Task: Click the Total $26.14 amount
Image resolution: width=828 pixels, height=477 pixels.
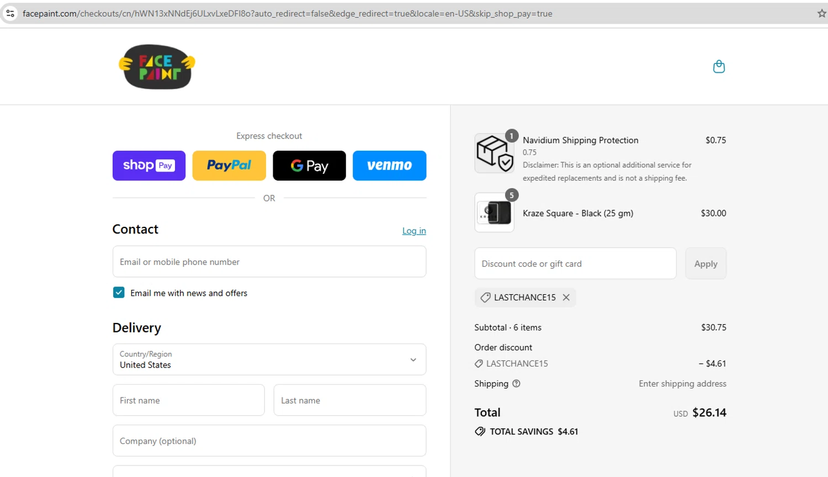Action: [709, 412]
